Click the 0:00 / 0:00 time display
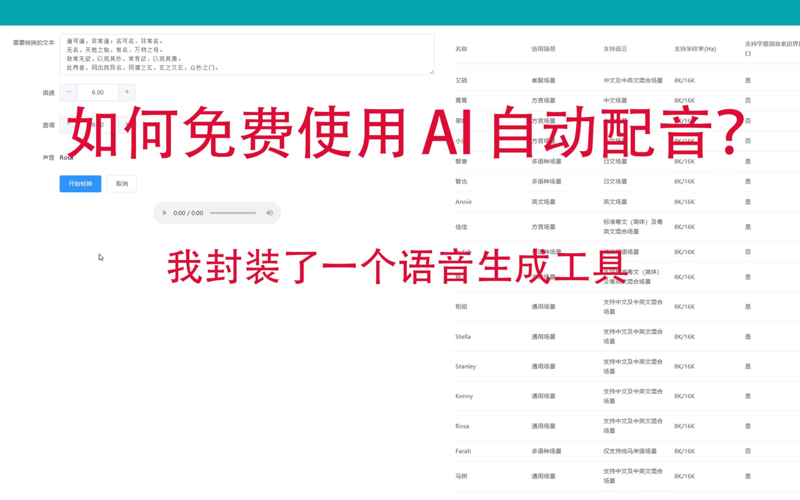This screenshot has height=500, width=800. [x=188, y=213]
